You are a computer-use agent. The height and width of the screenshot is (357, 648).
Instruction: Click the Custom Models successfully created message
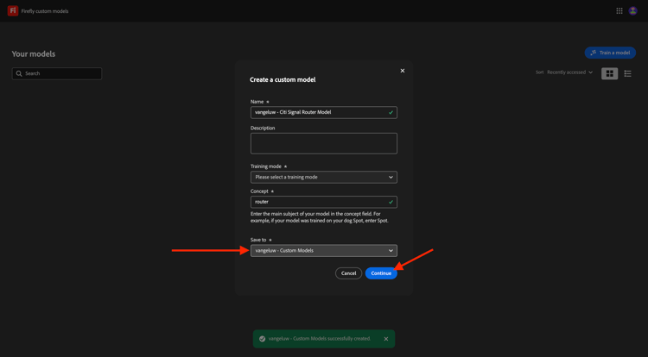(x=320, y=339)
